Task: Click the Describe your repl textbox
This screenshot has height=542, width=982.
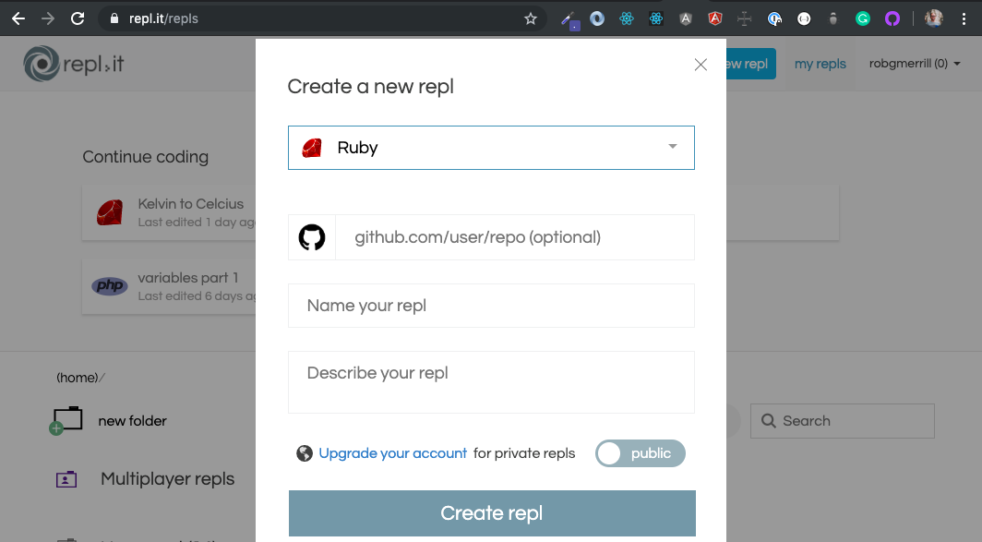Action: [x=491, y=382]
